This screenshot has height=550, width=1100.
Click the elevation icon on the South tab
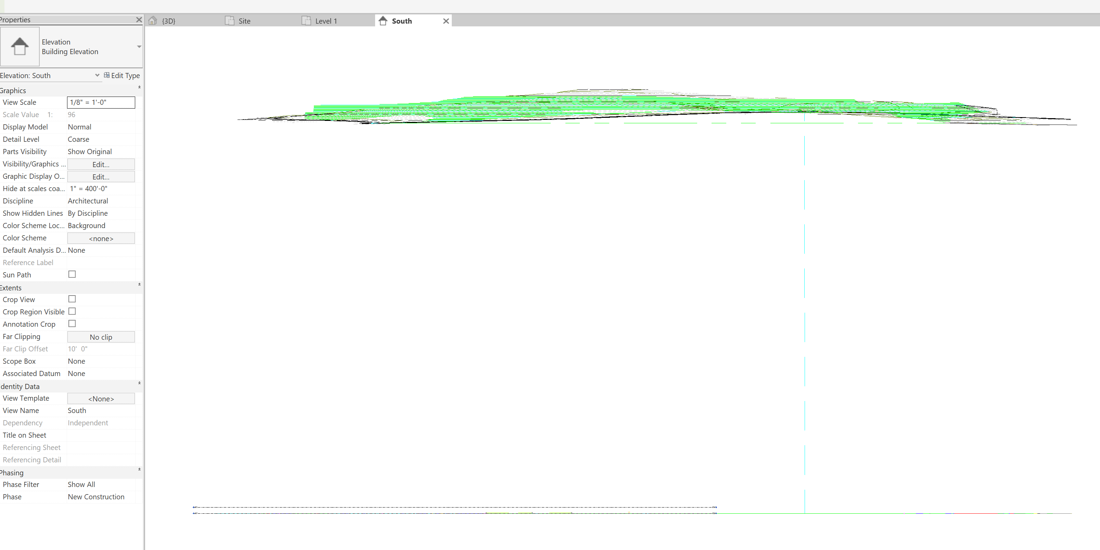coord(382,21)
